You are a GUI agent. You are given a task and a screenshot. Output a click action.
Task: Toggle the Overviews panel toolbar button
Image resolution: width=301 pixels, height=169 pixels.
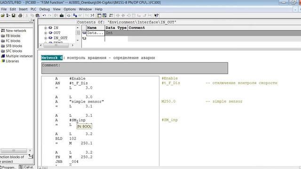[99, 15]
